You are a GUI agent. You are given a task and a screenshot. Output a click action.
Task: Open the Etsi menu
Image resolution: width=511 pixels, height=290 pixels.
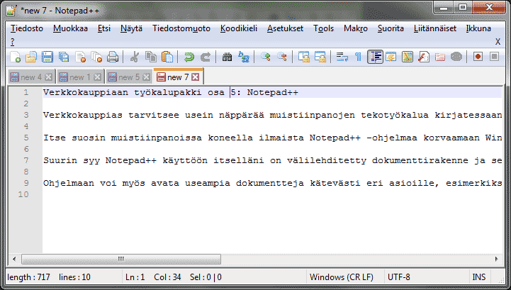click(x=104, y=28)
